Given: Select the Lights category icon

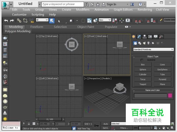Looking at the screenshot, I should coord(144,43).
